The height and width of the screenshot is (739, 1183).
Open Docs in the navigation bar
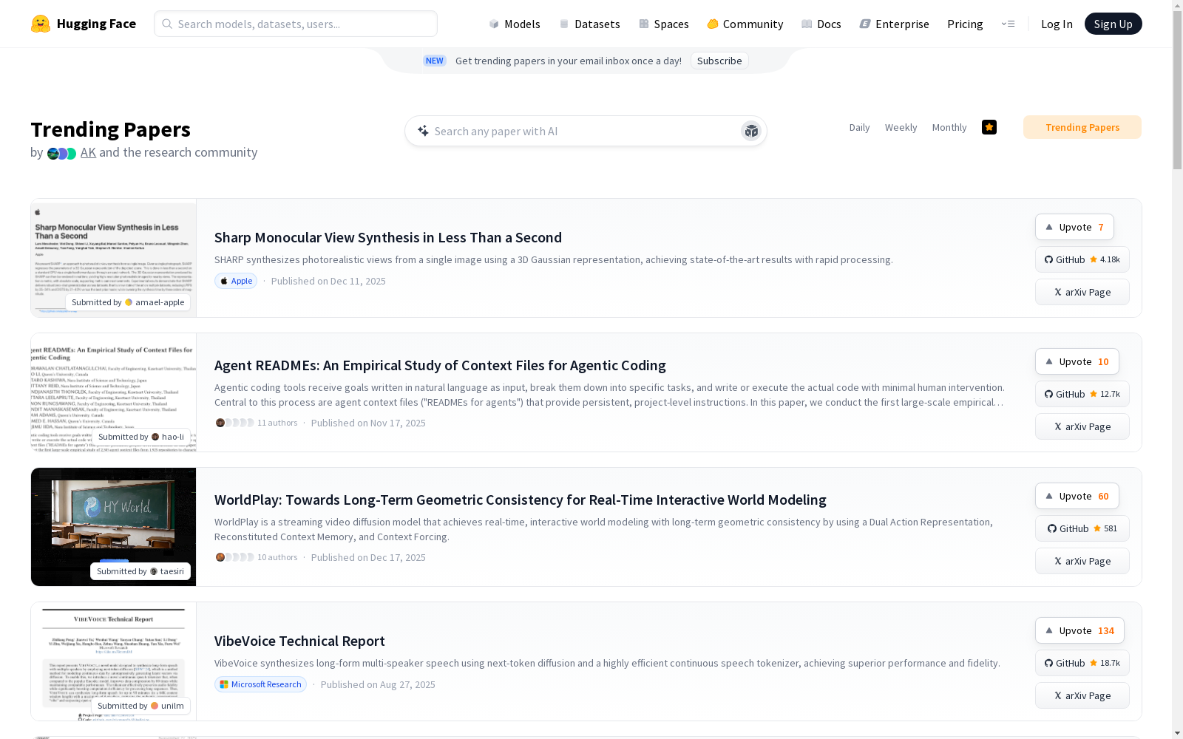pyautogui.click(x=821, y=24)
